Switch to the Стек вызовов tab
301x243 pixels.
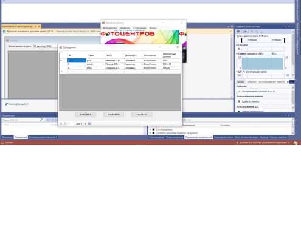156,137
